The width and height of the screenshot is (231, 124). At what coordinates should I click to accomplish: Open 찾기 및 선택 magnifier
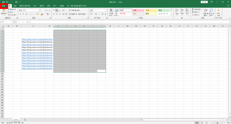coord(211,12)
